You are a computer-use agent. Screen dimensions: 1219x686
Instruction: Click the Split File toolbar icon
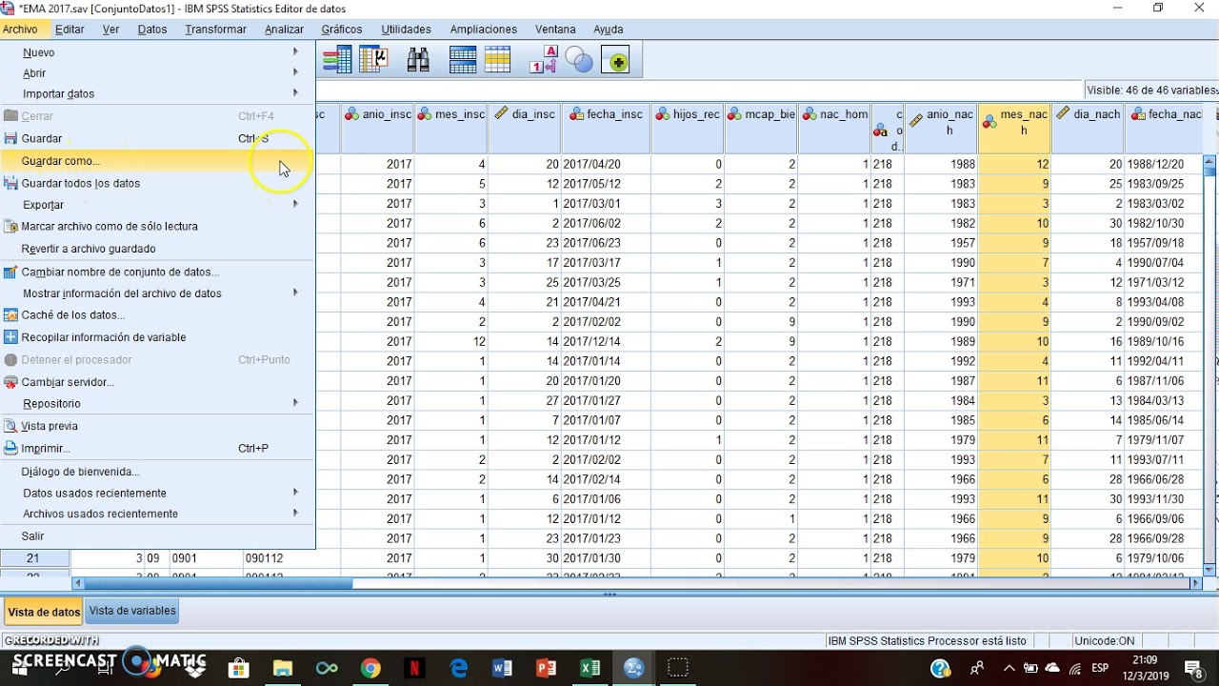[x=463, y=60]
